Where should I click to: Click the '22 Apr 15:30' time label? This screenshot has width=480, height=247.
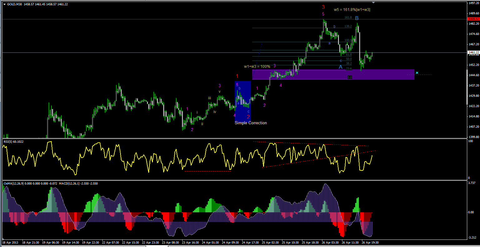coord(131,242)
